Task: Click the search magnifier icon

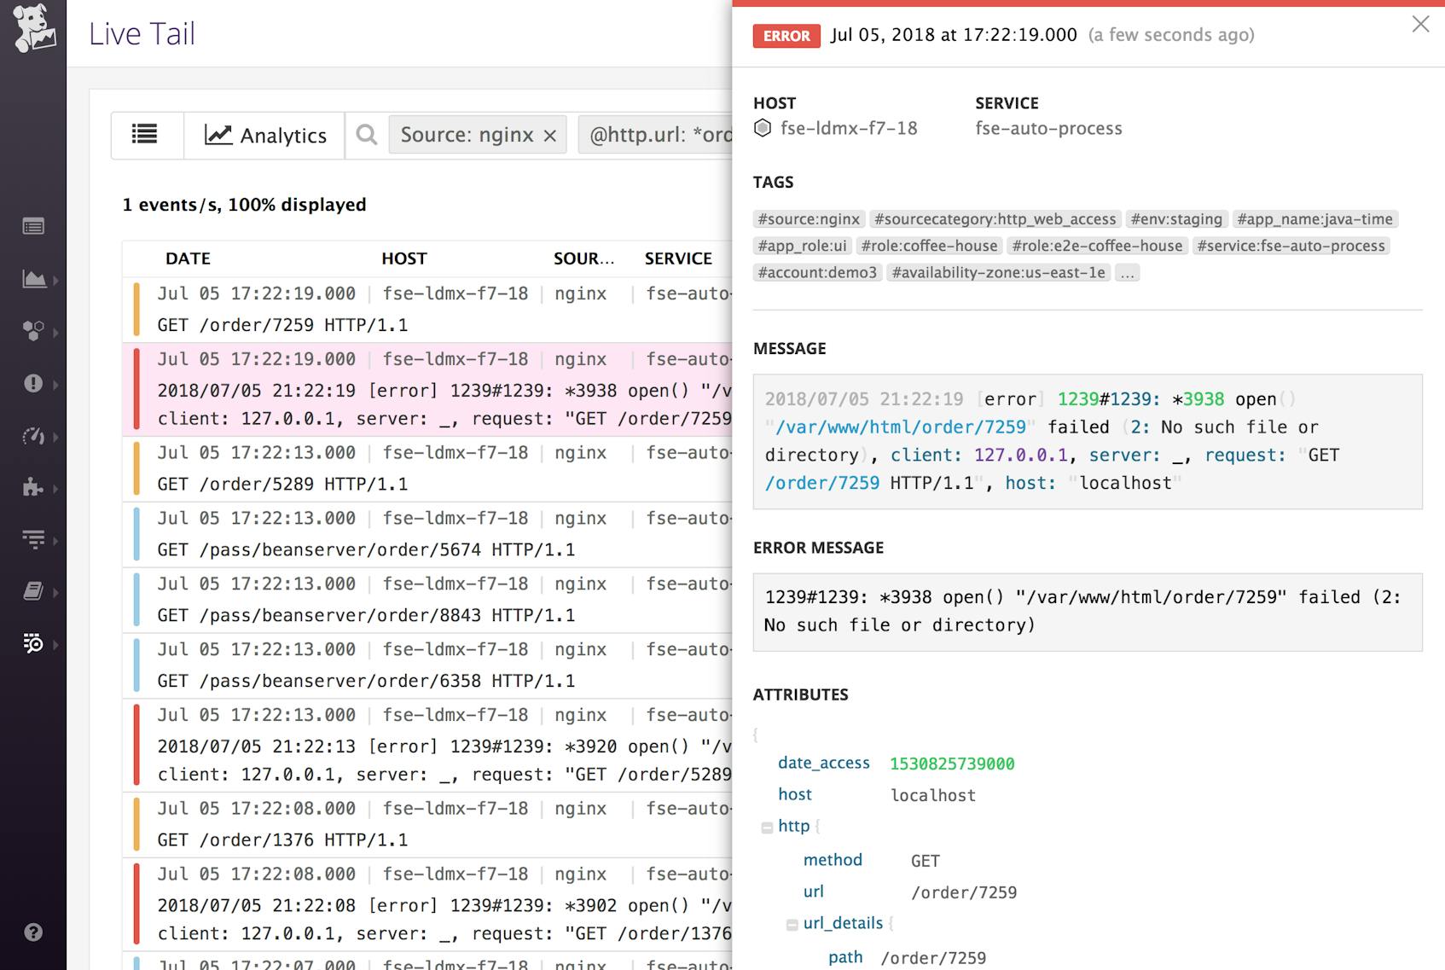Action: [x=366, y=135]
